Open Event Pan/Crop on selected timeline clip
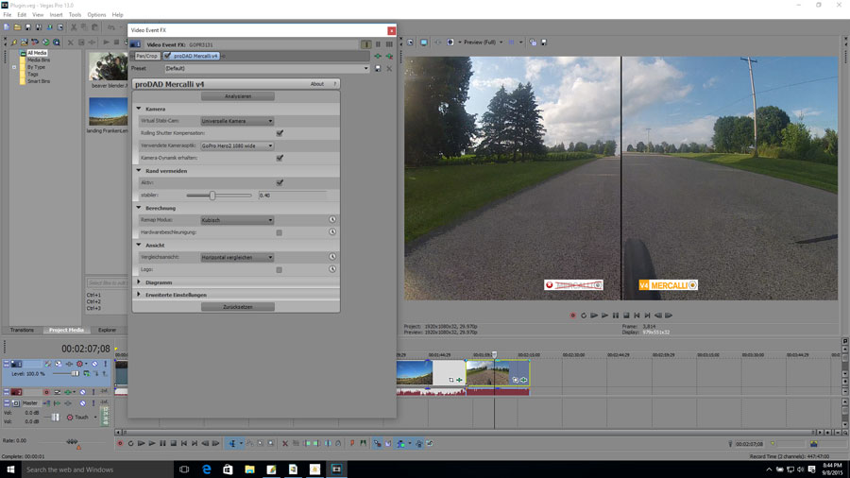Screen dimensions: 850x478 tap(515, 380)
